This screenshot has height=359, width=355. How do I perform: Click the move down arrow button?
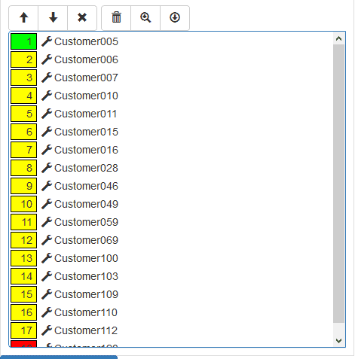pyautogui.click(x=53, y=18)
